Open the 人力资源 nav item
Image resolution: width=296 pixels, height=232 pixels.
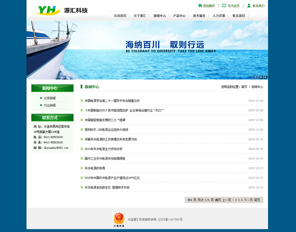[219, 16]
